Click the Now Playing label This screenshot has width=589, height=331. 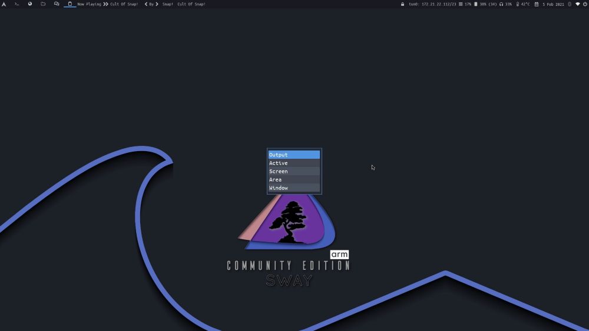point(89,4)
